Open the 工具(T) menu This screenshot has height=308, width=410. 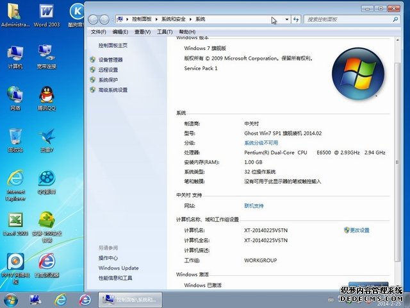pos(165,32)
